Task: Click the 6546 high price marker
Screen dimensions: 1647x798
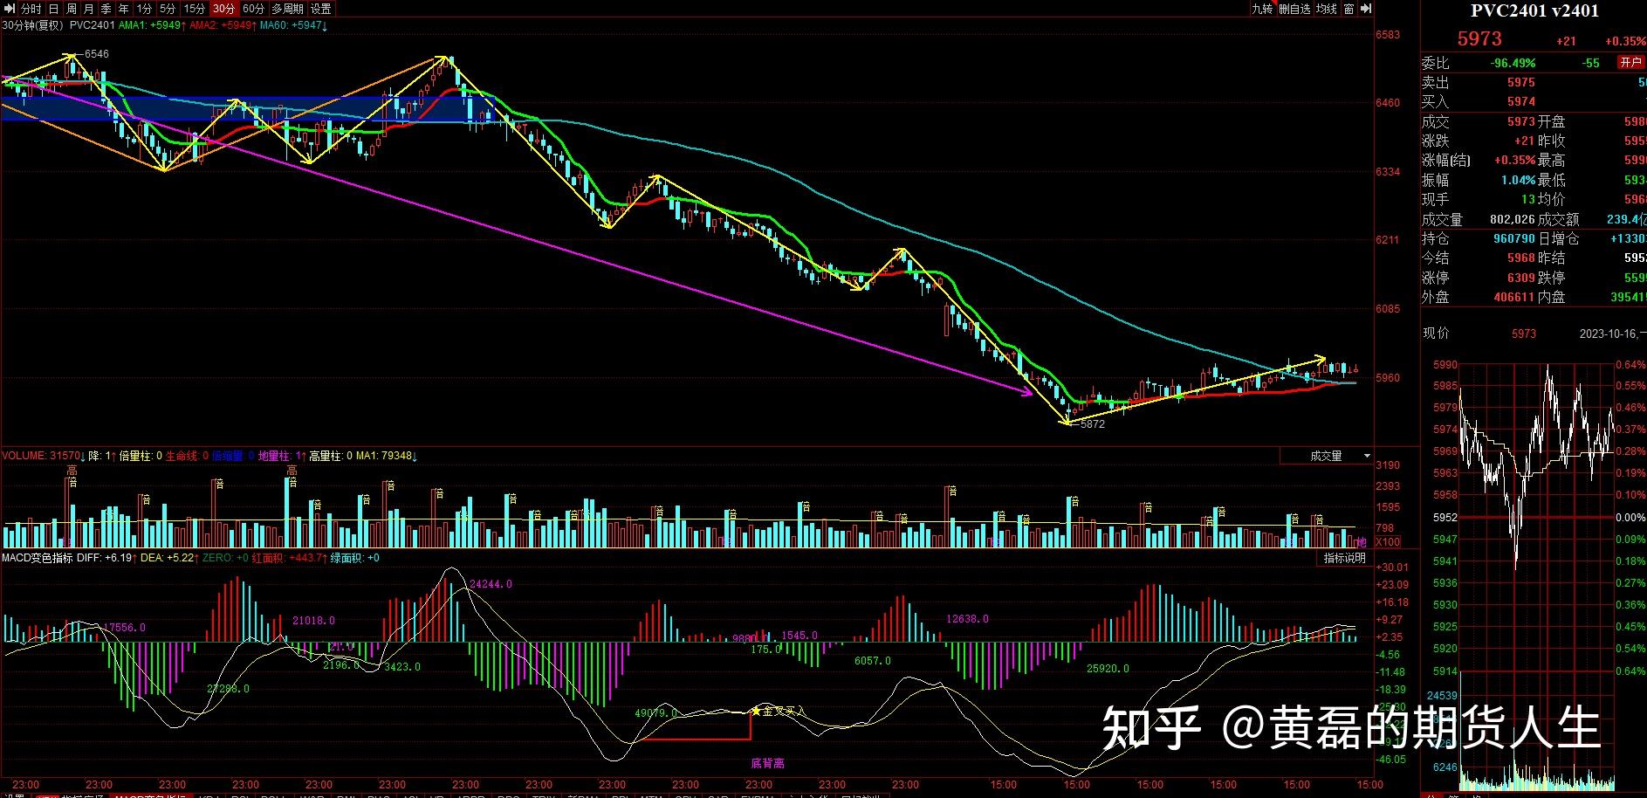Action: click(x=97, y=54)
